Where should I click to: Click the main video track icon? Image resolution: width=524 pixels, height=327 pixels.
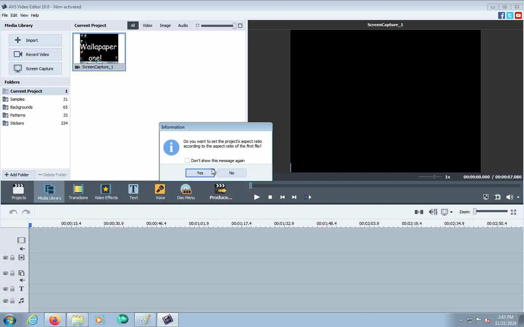pyautogui.click(x=21, y=240)
